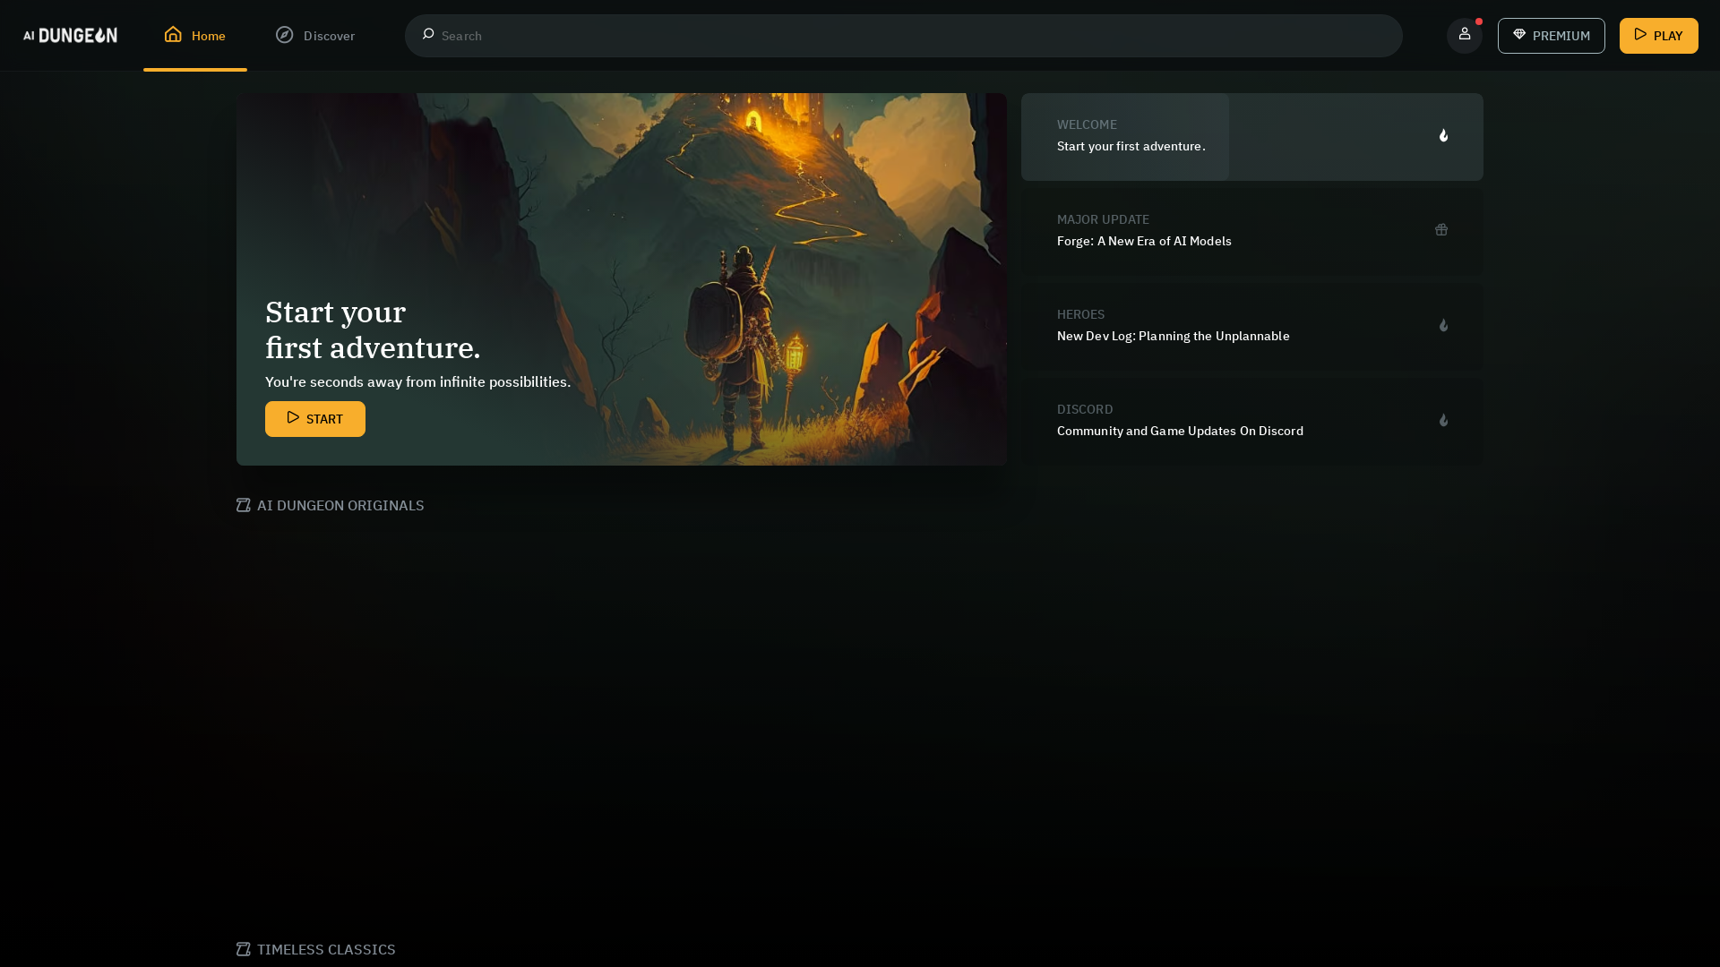Click the Search input field
Screen dimensions: 1720x967
903,36
